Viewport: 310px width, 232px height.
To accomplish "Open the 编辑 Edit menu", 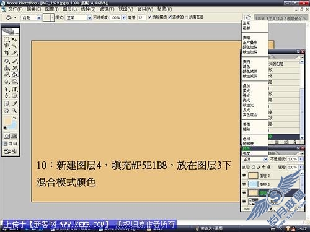I will [x=33, y=9].
